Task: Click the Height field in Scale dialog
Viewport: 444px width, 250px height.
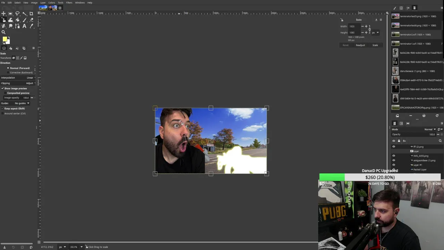Action: tap(355, 33)
